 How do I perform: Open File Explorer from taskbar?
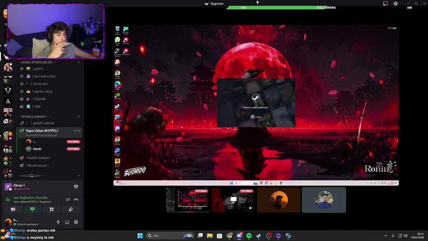[x=210, y=236]
